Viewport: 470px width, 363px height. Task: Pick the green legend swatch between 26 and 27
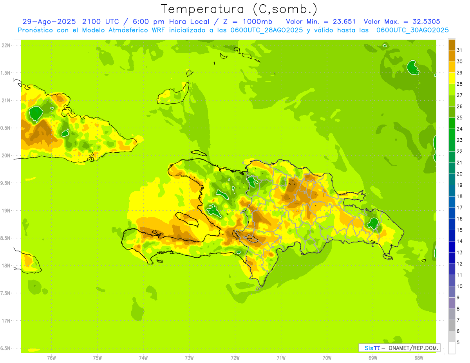click(x=452, y=101)
